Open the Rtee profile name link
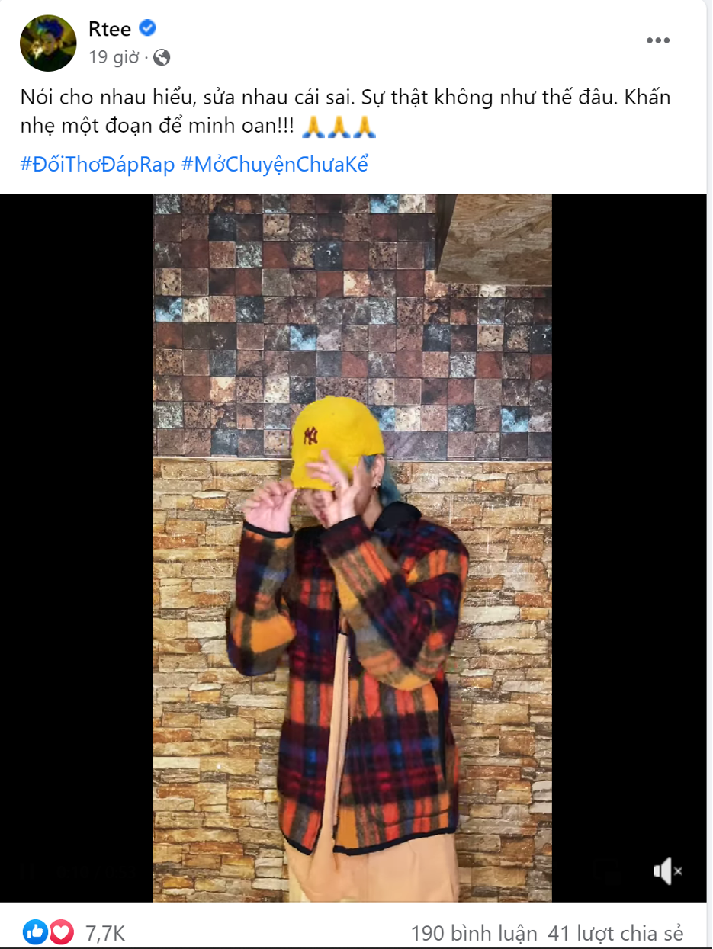This screenshot has height=949, width=713. [110, 30]
